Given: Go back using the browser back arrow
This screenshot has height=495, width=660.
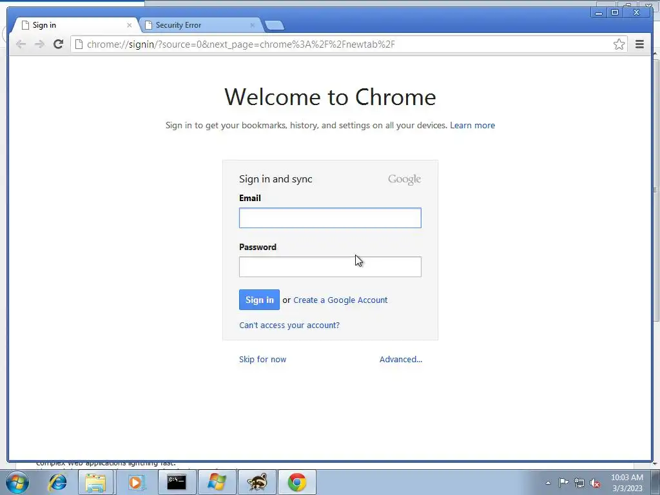Looking at the screenshot, I should click(21, 44).
